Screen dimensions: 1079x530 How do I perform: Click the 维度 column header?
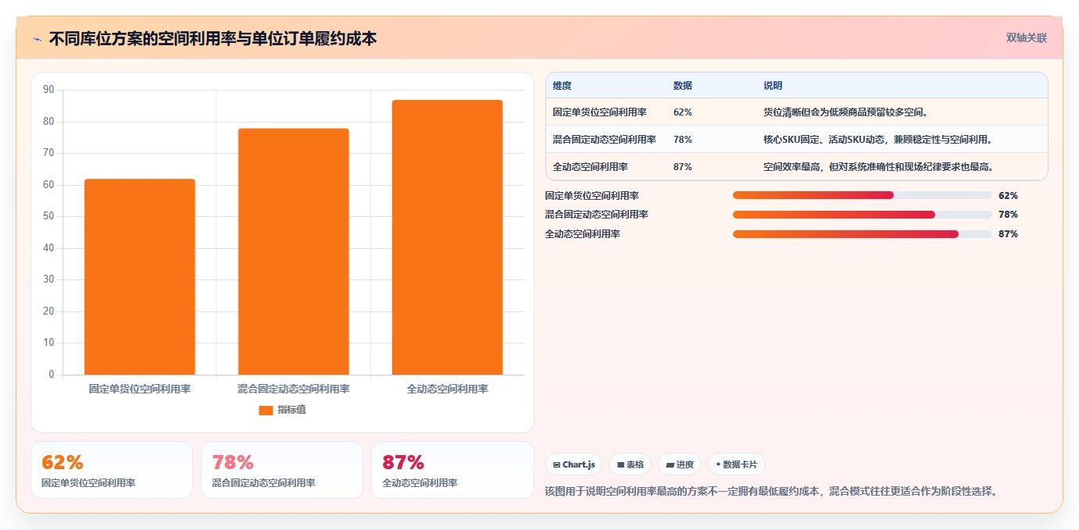[563, 86]
